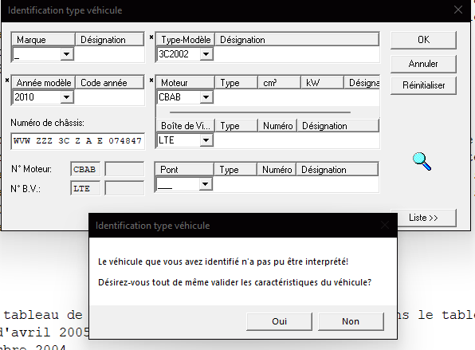Click the Numéro de châssis input field
This screenshot has width=475, height=350.
coord(78,141)
